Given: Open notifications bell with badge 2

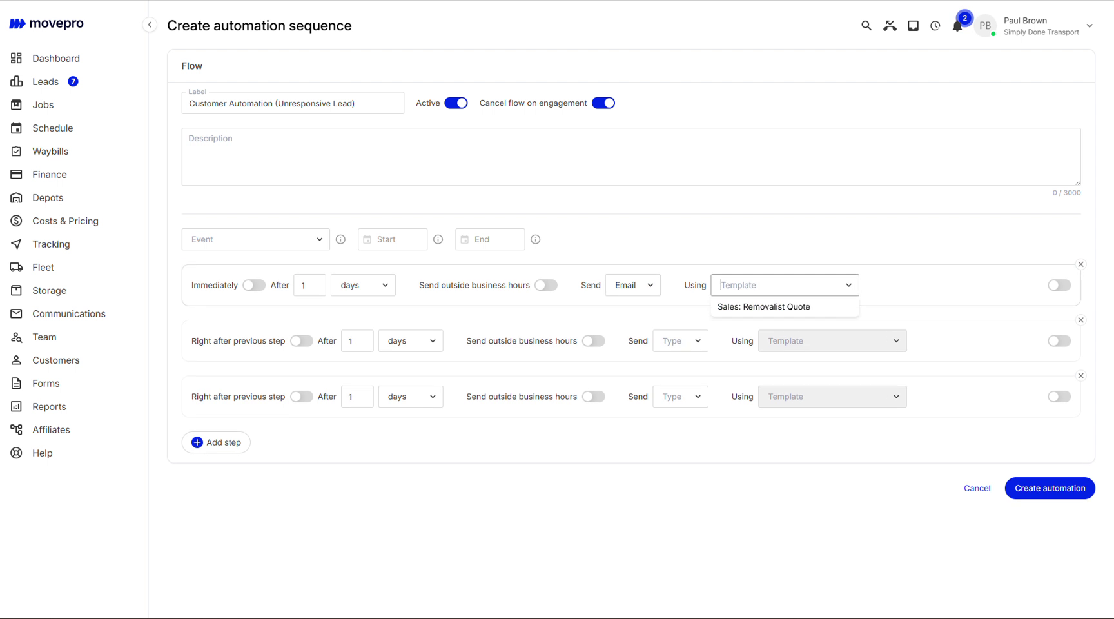Looking at the screenshot, I should [x=957, y=26].
